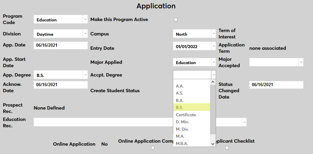
Task: Select M.A. degree option
Action: 192,136
